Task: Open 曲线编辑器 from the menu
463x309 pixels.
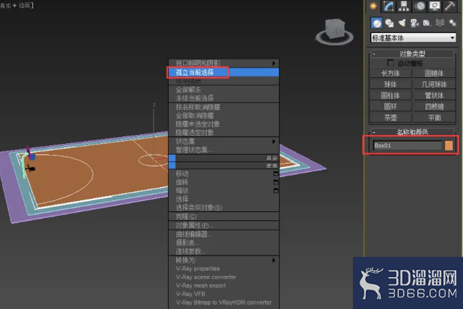Action: pos(224,235)
